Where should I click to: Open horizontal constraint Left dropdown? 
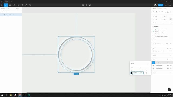pyautogui.click(x=164, y=30)
